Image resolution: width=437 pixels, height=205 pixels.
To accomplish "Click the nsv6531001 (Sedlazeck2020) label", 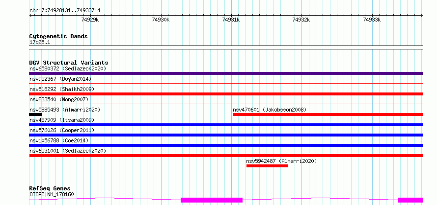I will (68, 151).
